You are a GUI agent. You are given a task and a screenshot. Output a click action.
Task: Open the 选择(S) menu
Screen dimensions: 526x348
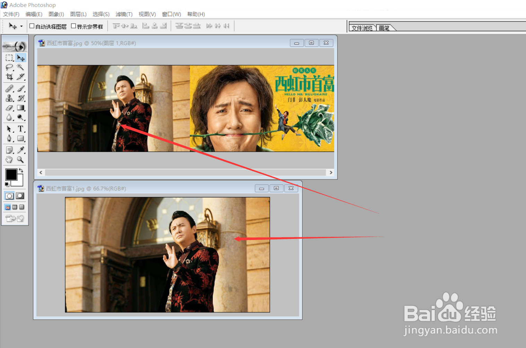(101, 14)
